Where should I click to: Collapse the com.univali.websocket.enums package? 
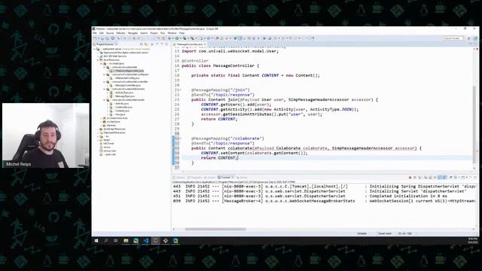(x=104, y=89)
